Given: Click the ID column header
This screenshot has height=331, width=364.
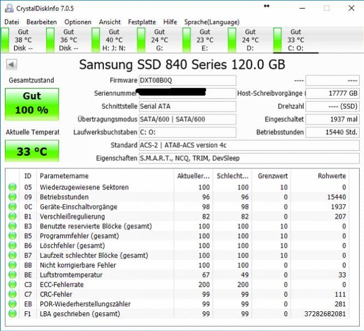Looking at the screenshot, I should tap(27, 176).
